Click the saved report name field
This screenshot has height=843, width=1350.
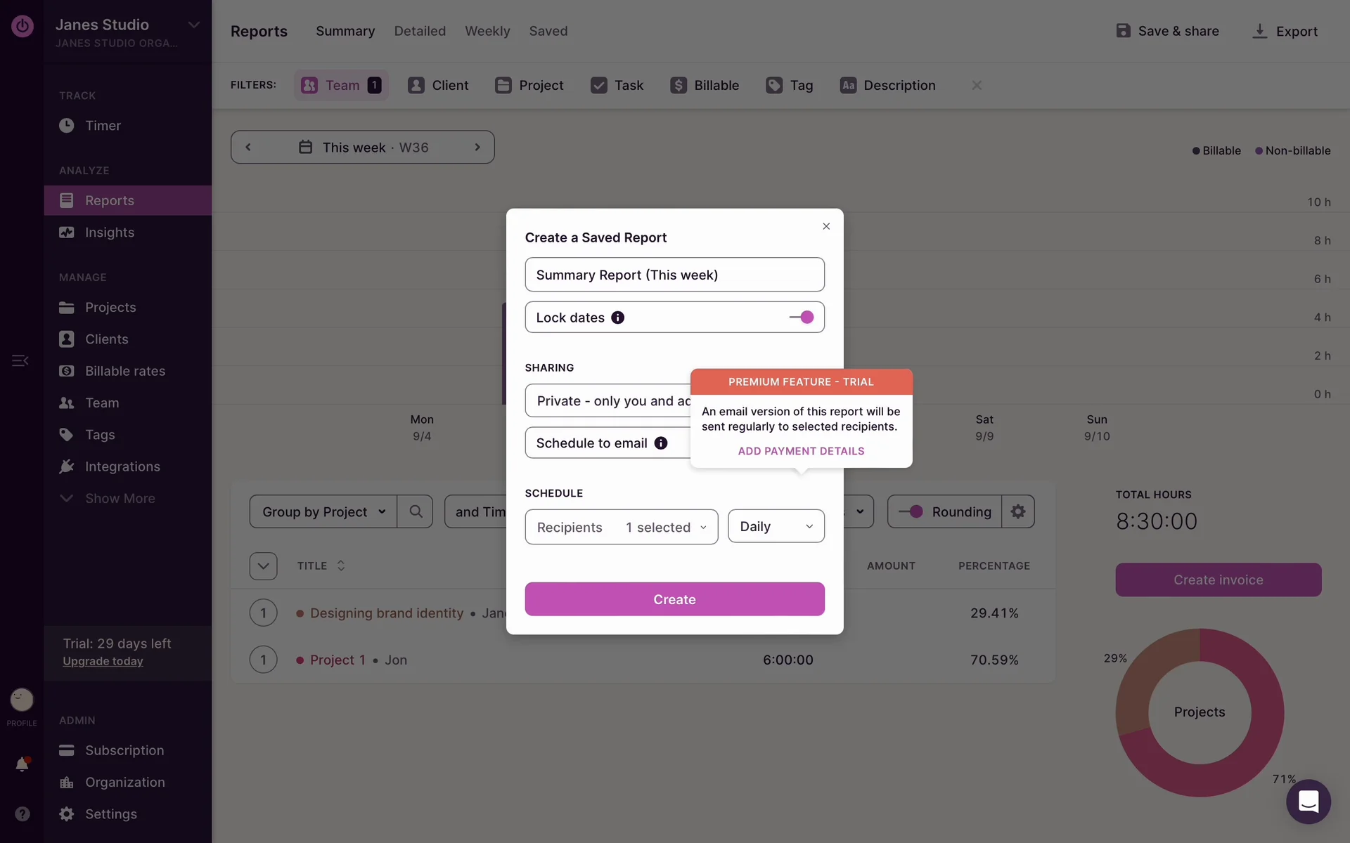coord(674,275)
